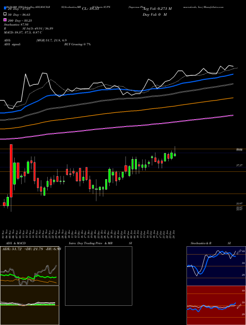246x325 pixels.
Task: Click the 'Avg Vol: 0.271 M' label
Action: click(157, 9)
